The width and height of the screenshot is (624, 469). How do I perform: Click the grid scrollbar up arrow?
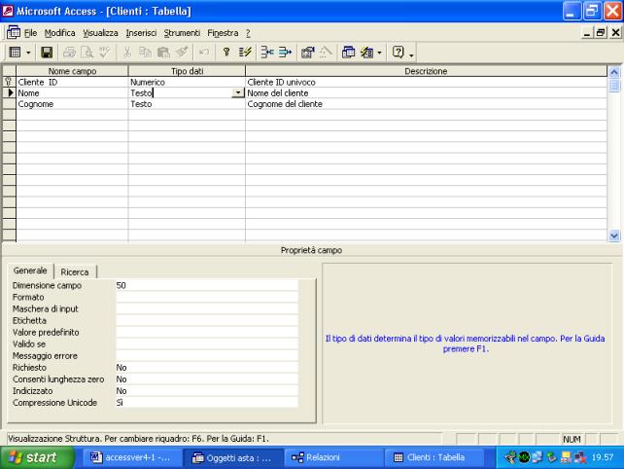pyautogui.click(x=614, y=72)
